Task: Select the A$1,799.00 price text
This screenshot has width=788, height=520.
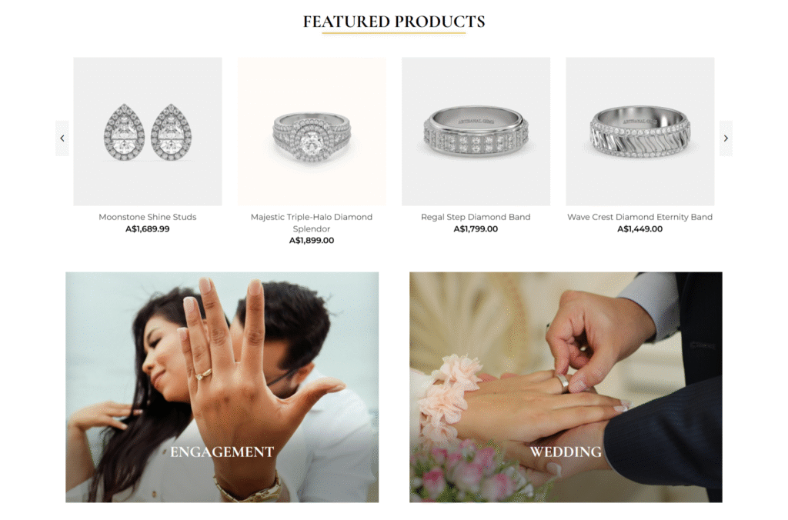Action: click(476, 229)
